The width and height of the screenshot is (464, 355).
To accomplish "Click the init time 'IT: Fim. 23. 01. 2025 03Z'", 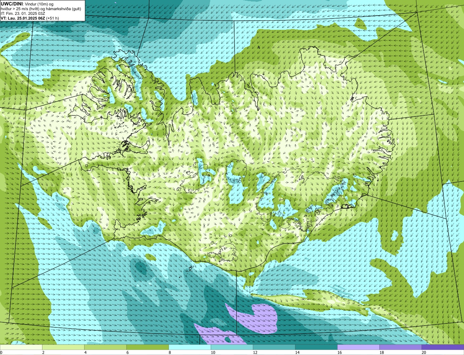I will point(23,13).
